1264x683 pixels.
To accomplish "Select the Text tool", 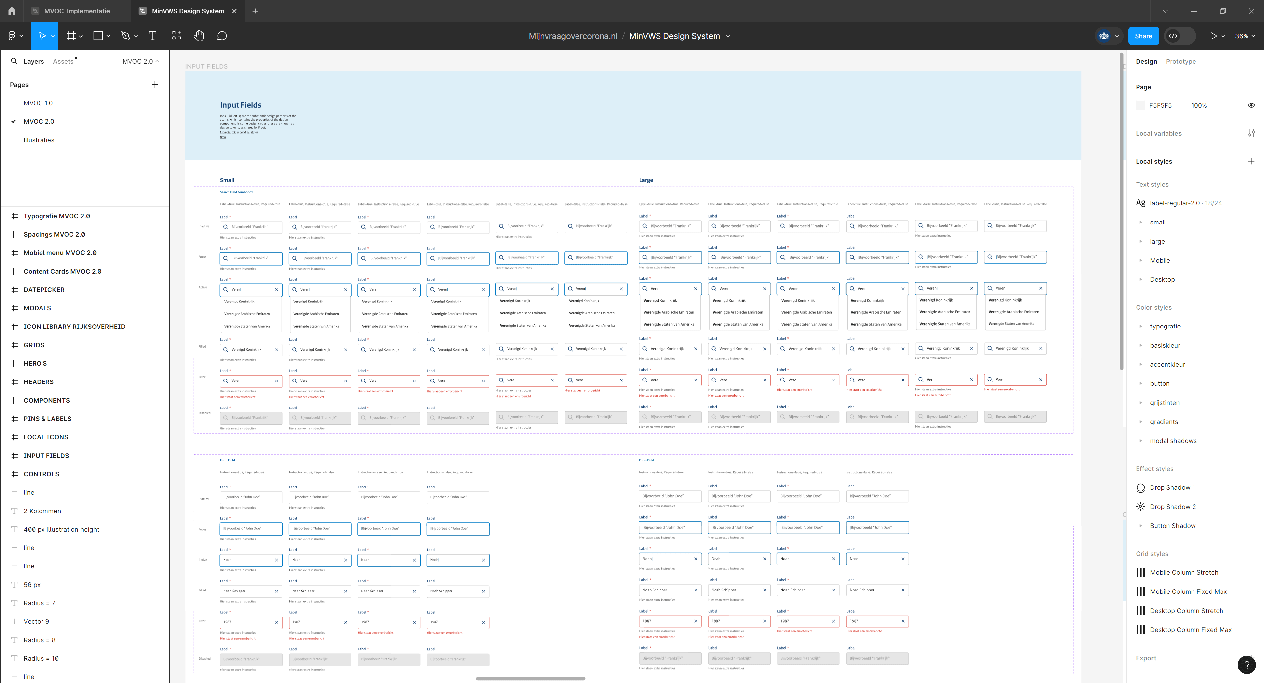I will (153, 36).
